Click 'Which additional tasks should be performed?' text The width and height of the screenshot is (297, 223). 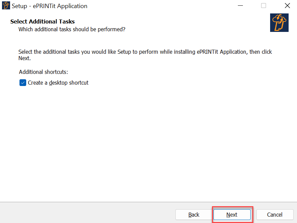(72, 29)
